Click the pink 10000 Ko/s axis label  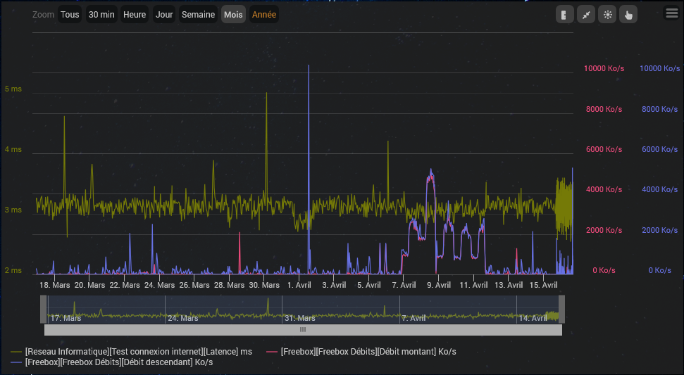pyautogui.click(x=604, y=68)
